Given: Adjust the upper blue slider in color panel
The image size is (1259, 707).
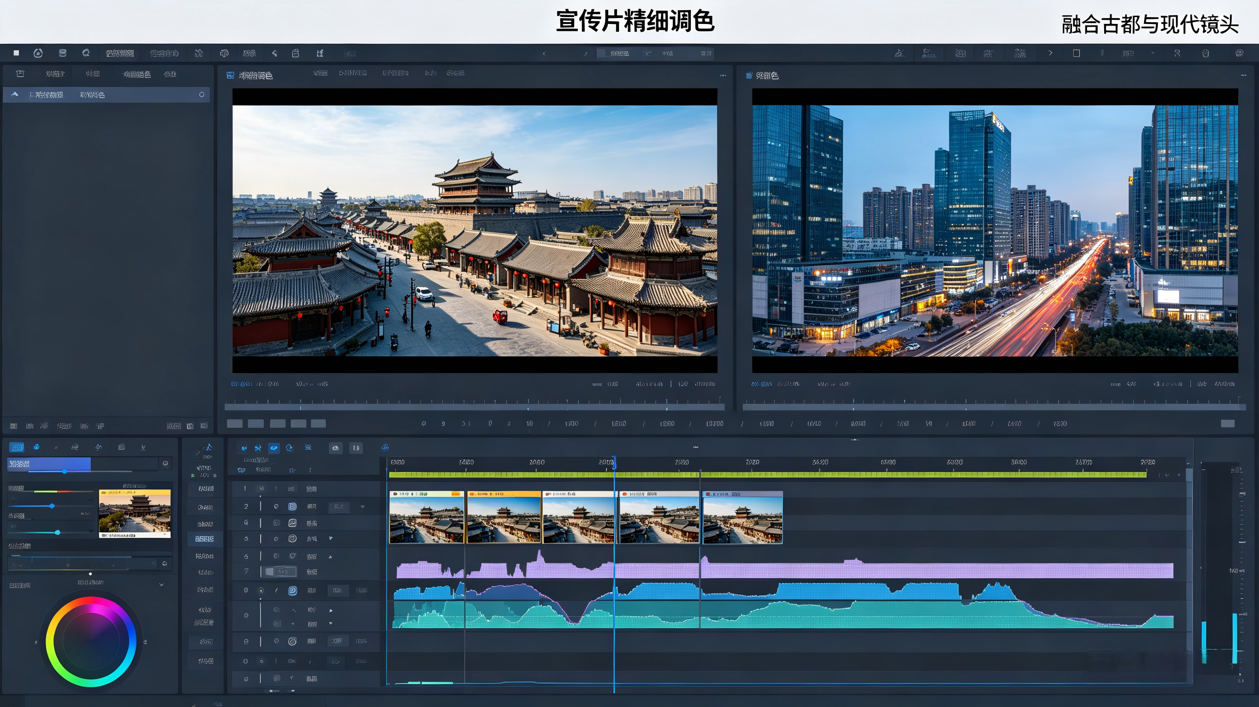Looking at the screenshot, I should (52, 506).
